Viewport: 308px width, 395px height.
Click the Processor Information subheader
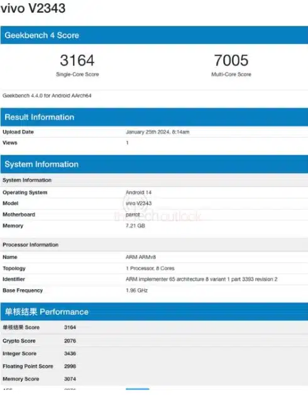30,245
